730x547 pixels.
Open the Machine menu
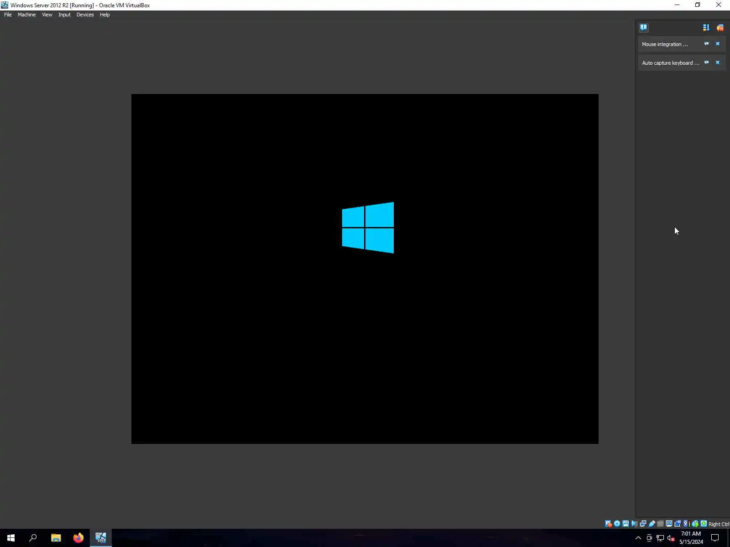coord(26,15)
